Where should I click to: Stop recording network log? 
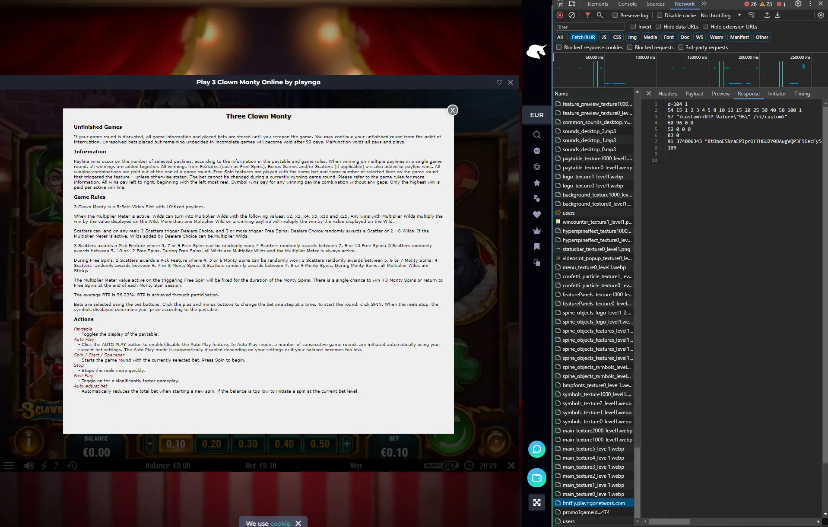560,15
